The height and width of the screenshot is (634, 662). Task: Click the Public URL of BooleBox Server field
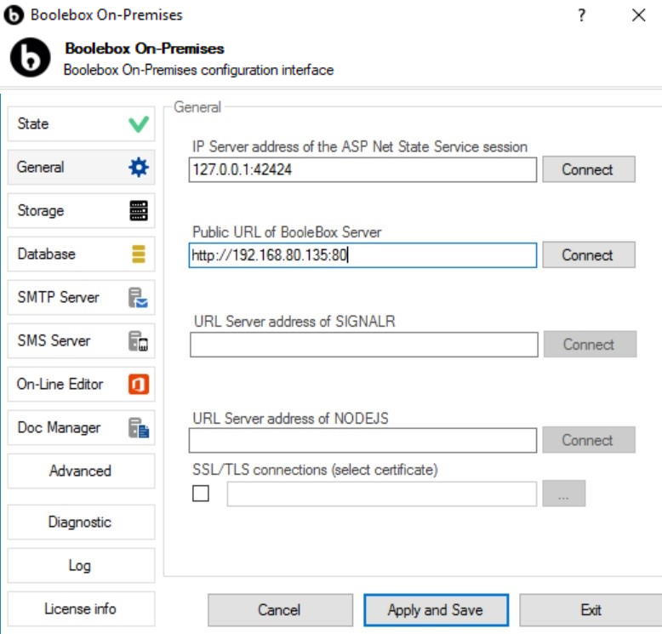click(x=362, y=254)
